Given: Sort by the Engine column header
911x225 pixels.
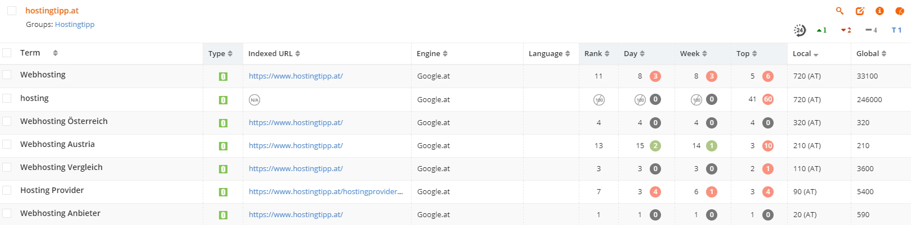Looking at the screenshot, I should click(432, 54).
